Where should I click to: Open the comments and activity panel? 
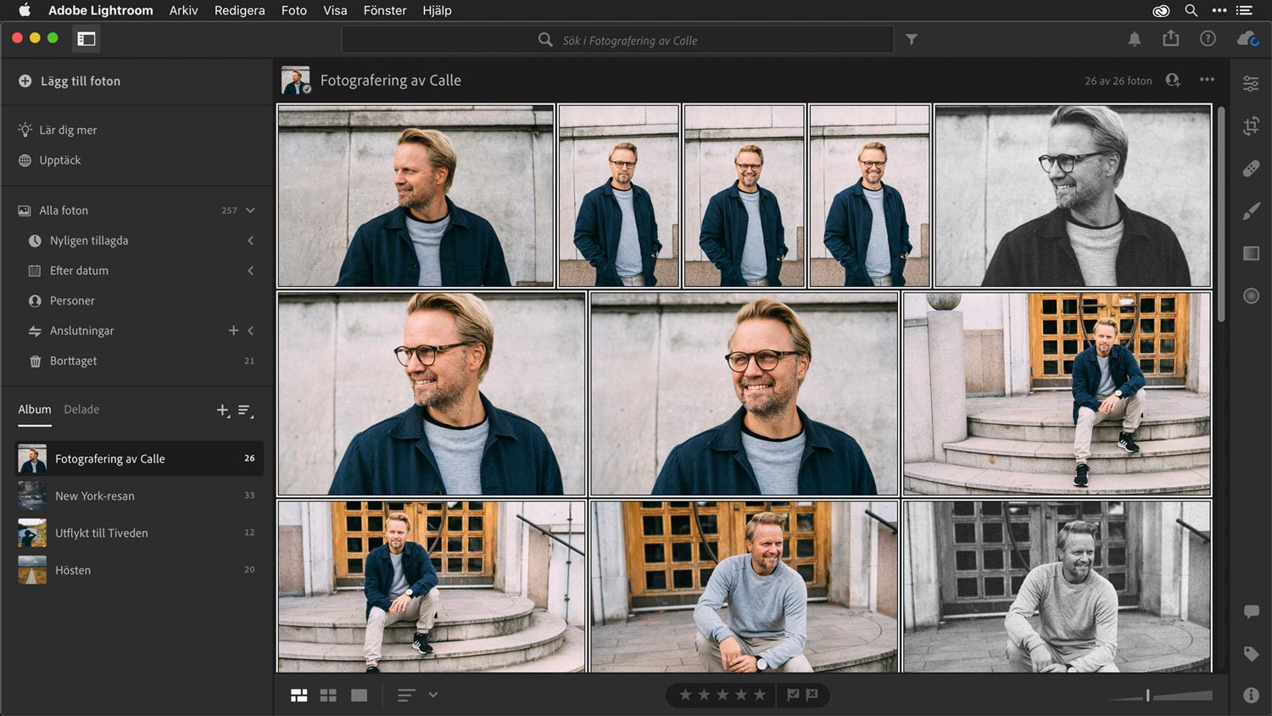click(x=1251, y=611)
